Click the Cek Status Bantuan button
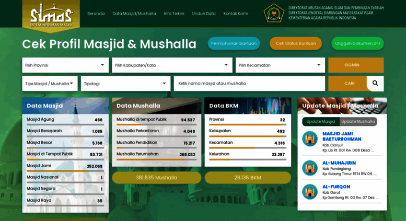406x221 pixels. coord(296,43)
